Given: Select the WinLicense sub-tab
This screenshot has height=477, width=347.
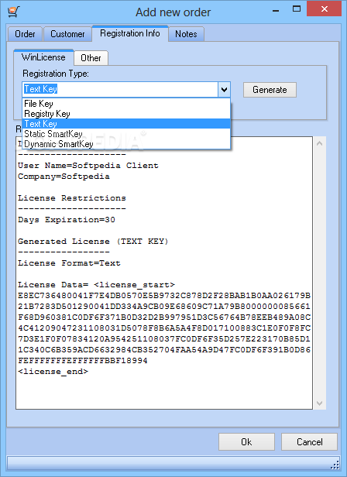Looking at the screenshot, I should coord(43,57).
